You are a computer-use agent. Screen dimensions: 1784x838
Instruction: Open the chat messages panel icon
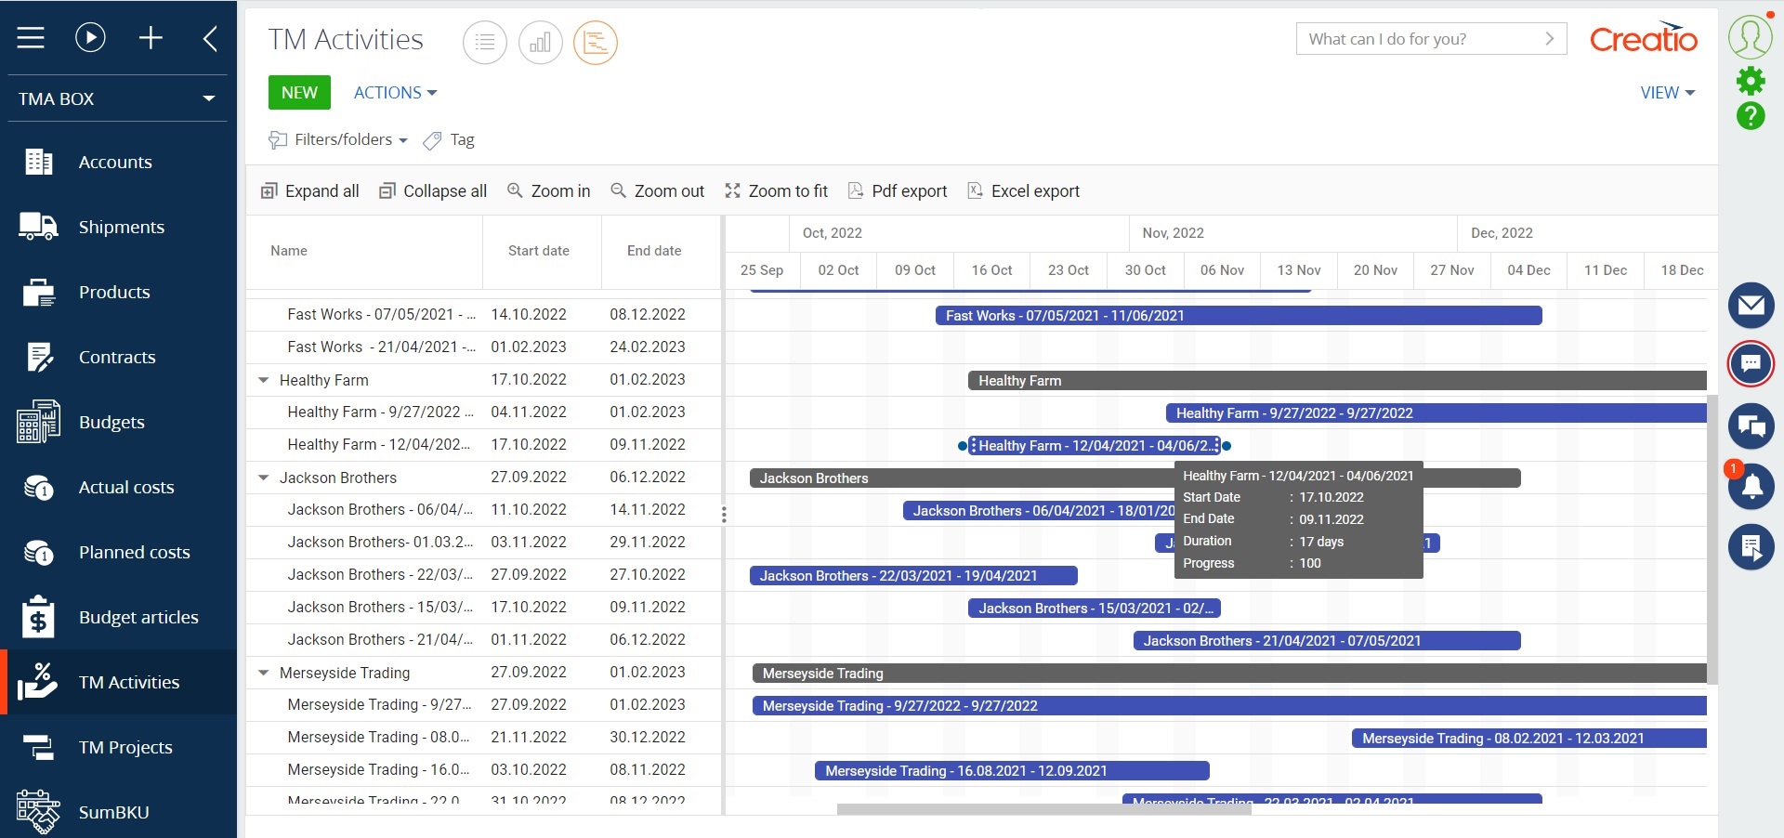[1752, 426]
